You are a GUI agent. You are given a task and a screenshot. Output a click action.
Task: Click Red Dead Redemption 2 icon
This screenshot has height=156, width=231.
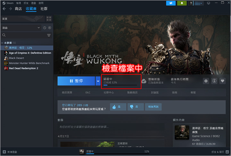click(6, 68)
